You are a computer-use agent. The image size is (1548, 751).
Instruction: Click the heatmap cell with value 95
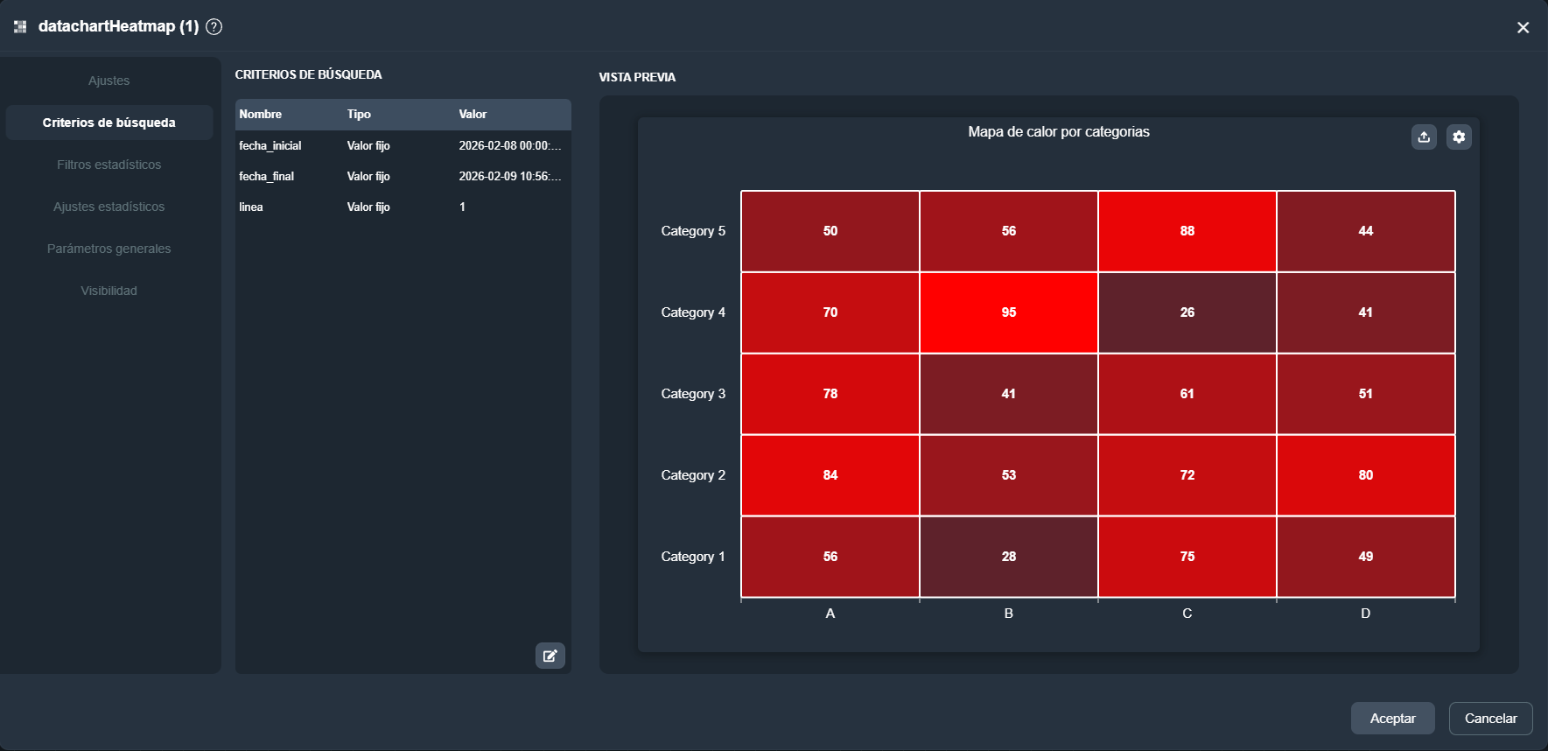pos(1008,312)
